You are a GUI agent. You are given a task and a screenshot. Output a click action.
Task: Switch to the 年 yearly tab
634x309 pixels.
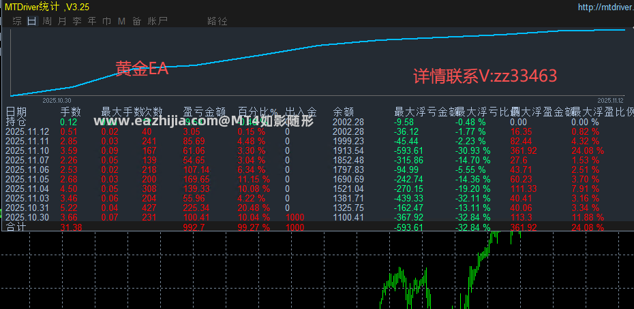[92, 21]
